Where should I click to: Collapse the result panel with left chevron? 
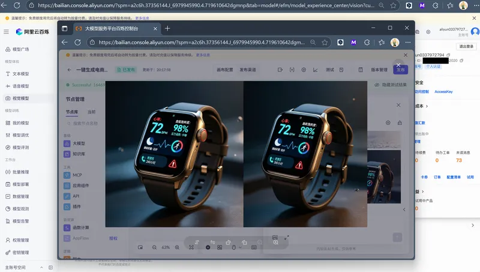(x=404, y=210)
